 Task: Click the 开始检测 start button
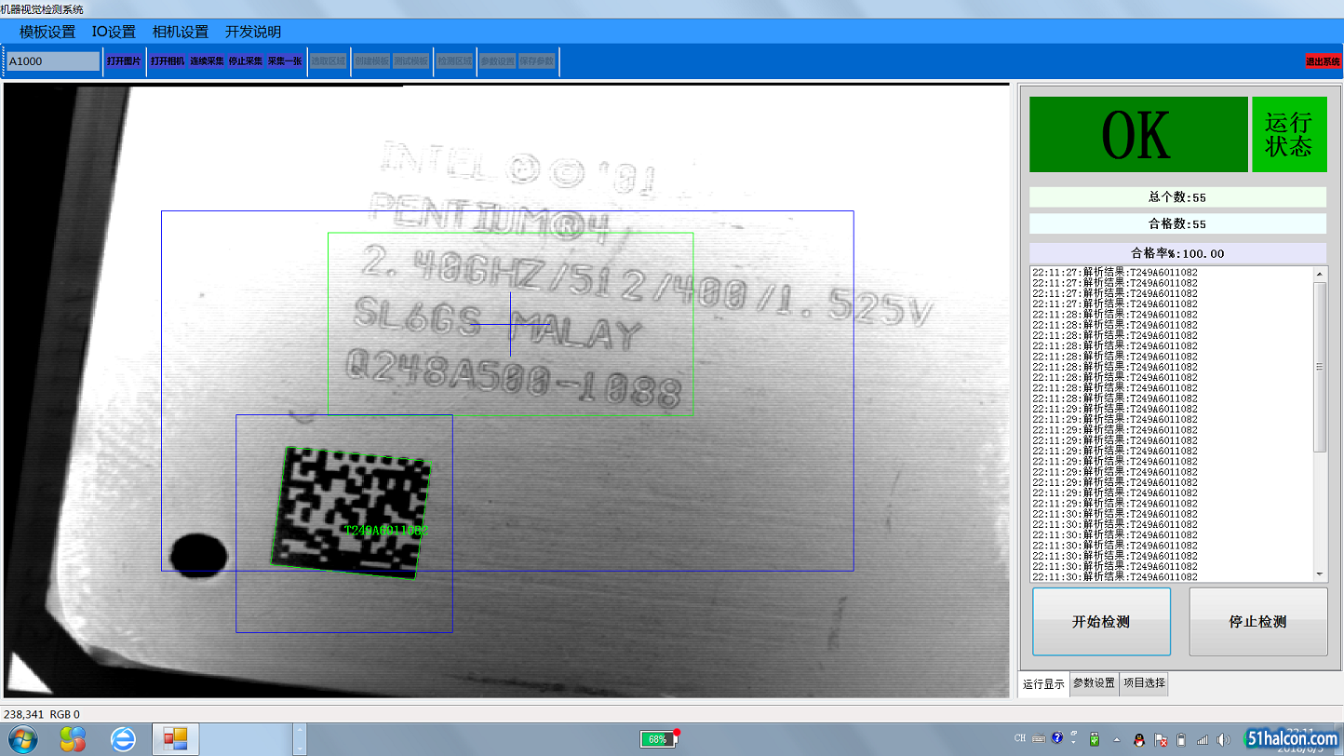[x=1101, y=622]
